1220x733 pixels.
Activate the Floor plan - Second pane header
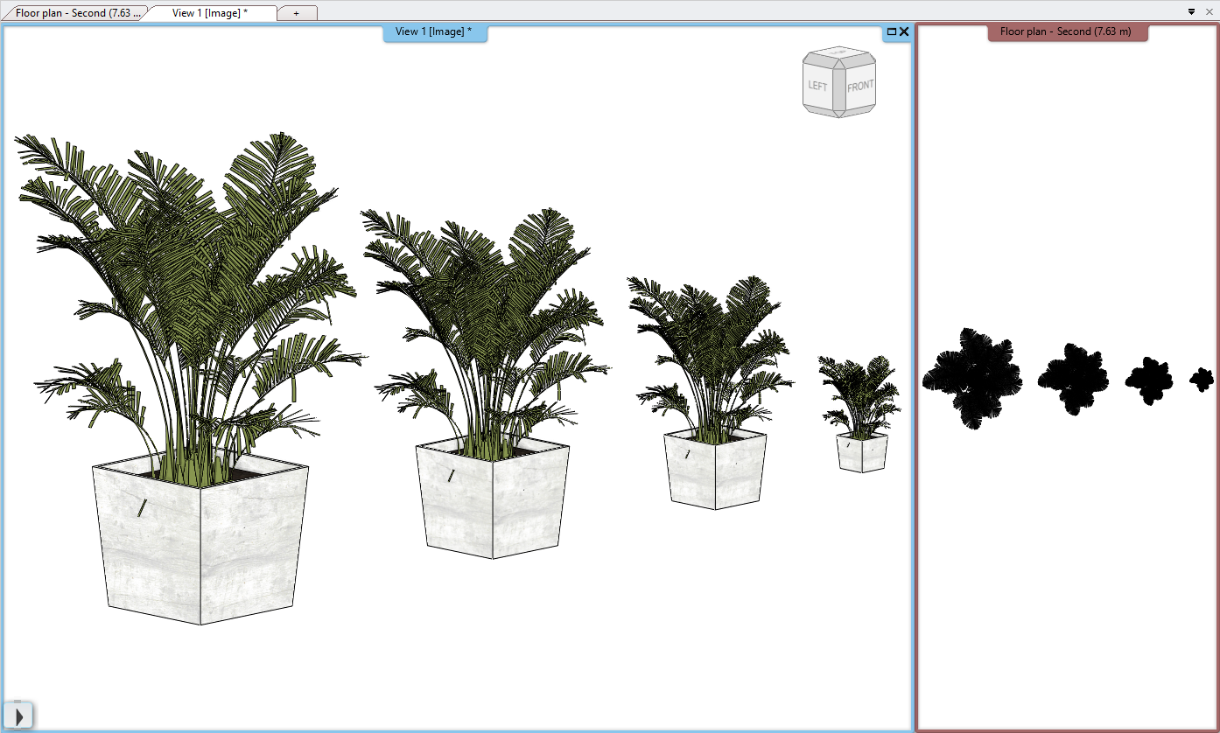tap(1065, 32)
